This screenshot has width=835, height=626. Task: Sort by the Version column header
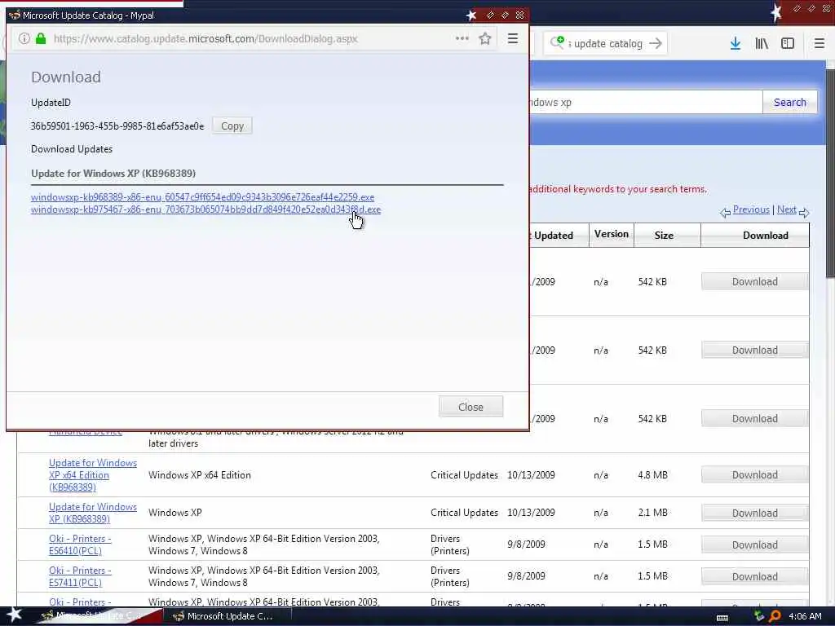[612, 234]
